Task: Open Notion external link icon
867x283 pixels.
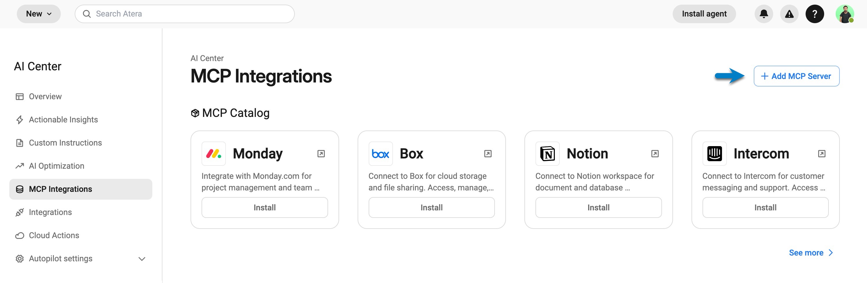Action: 655,154
